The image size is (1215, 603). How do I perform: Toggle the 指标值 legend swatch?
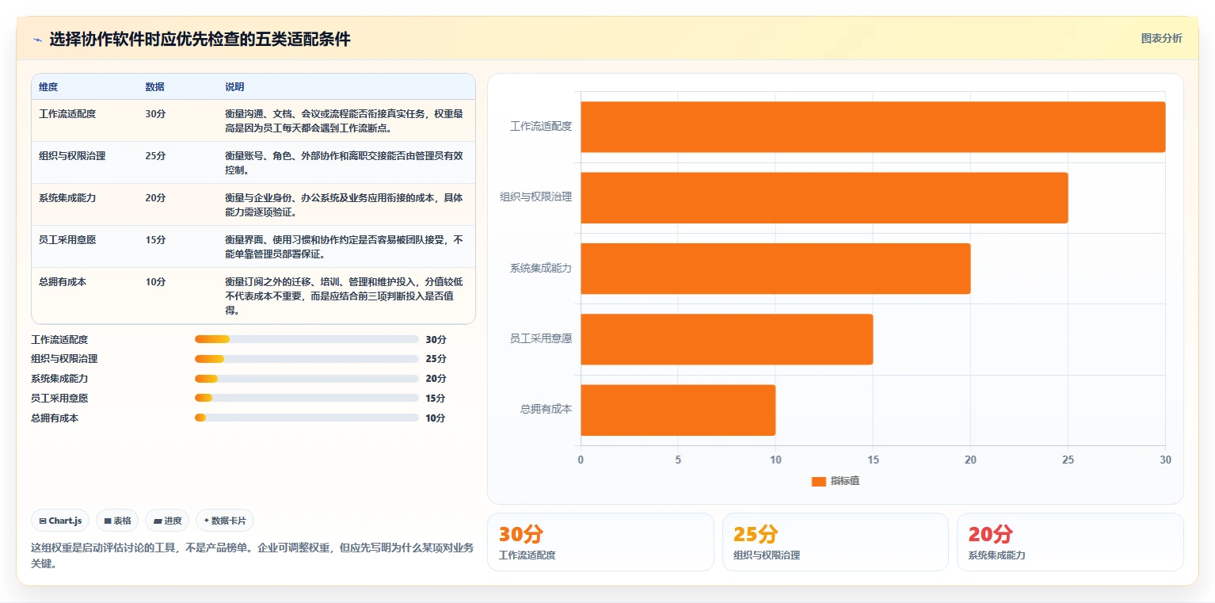819,482
